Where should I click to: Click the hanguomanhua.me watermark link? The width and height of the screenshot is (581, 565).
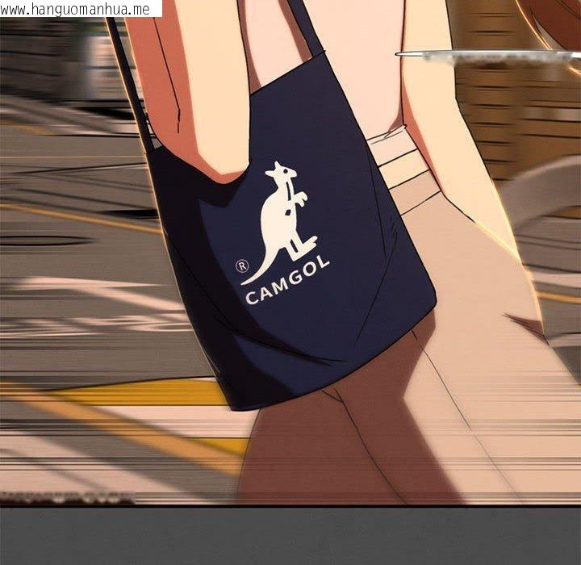point(81,9)
